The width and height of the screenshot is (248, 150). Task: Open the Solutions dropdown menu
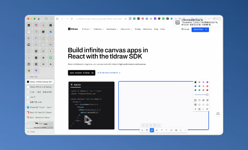coord(98,29)
